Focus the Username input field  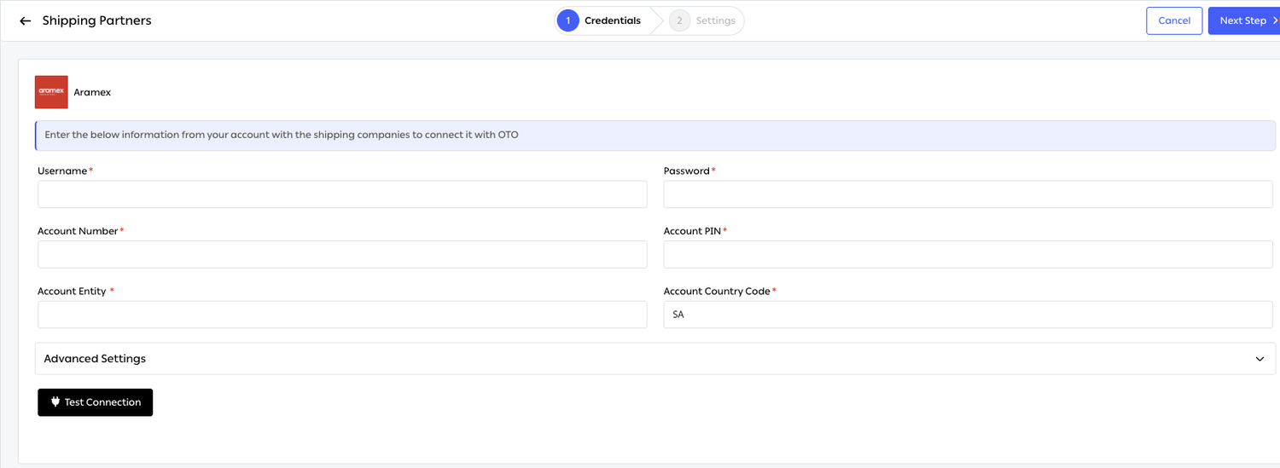coord(342,194)
